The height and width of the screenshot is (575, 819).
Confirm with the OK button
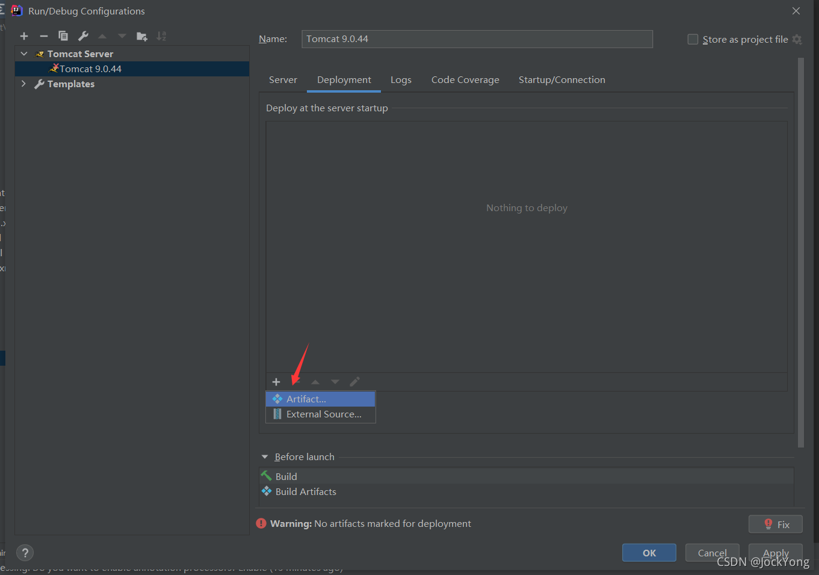tap(649, 553)
